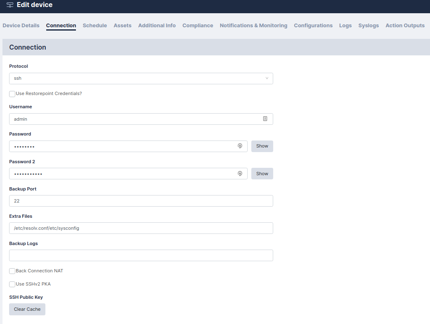The image size is (430, 324).
Task: Switch to the Compliance tab
Action: [x=198, y=26]
